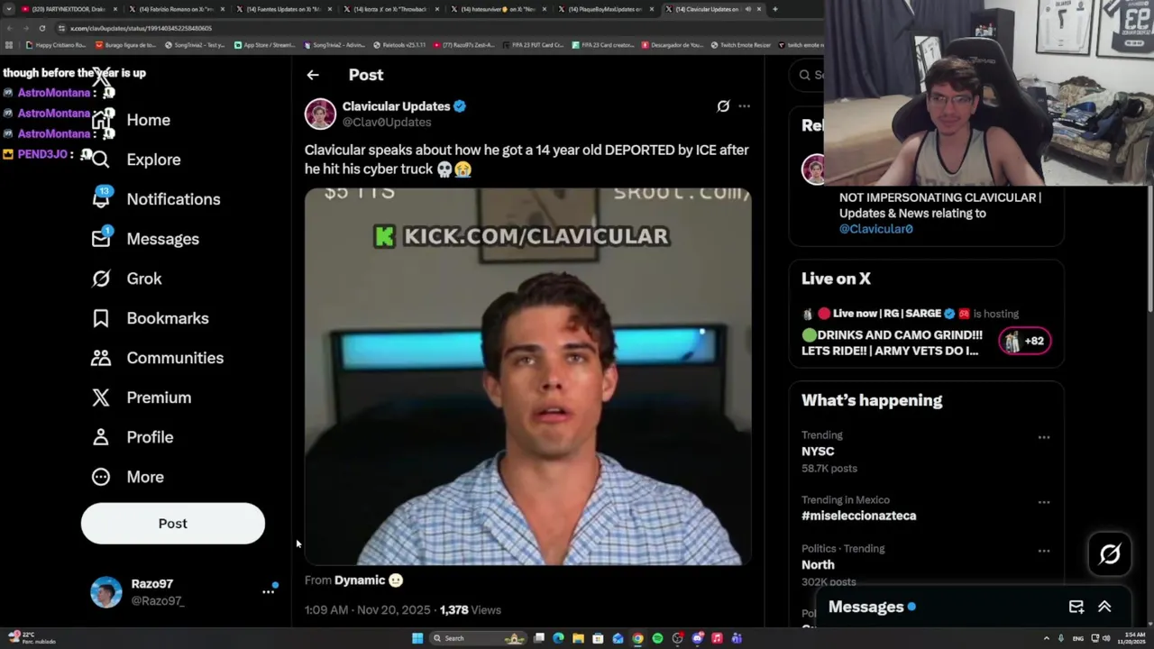Open the Messages envelope icon
Screen dimensions: 1154x649
(101, 238)
